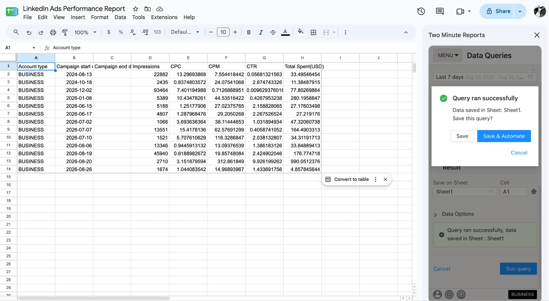Open Convert to table more options
Image resolution: width=549 pixels, height=301 pixels.
tap(375, 179)
